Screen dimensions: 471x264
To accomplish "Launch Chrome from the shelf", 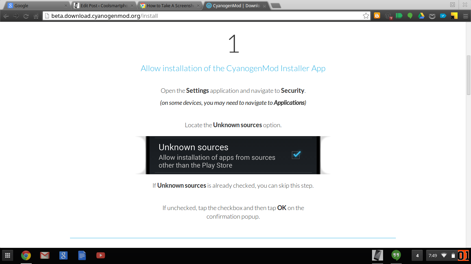I will [26, 255].
